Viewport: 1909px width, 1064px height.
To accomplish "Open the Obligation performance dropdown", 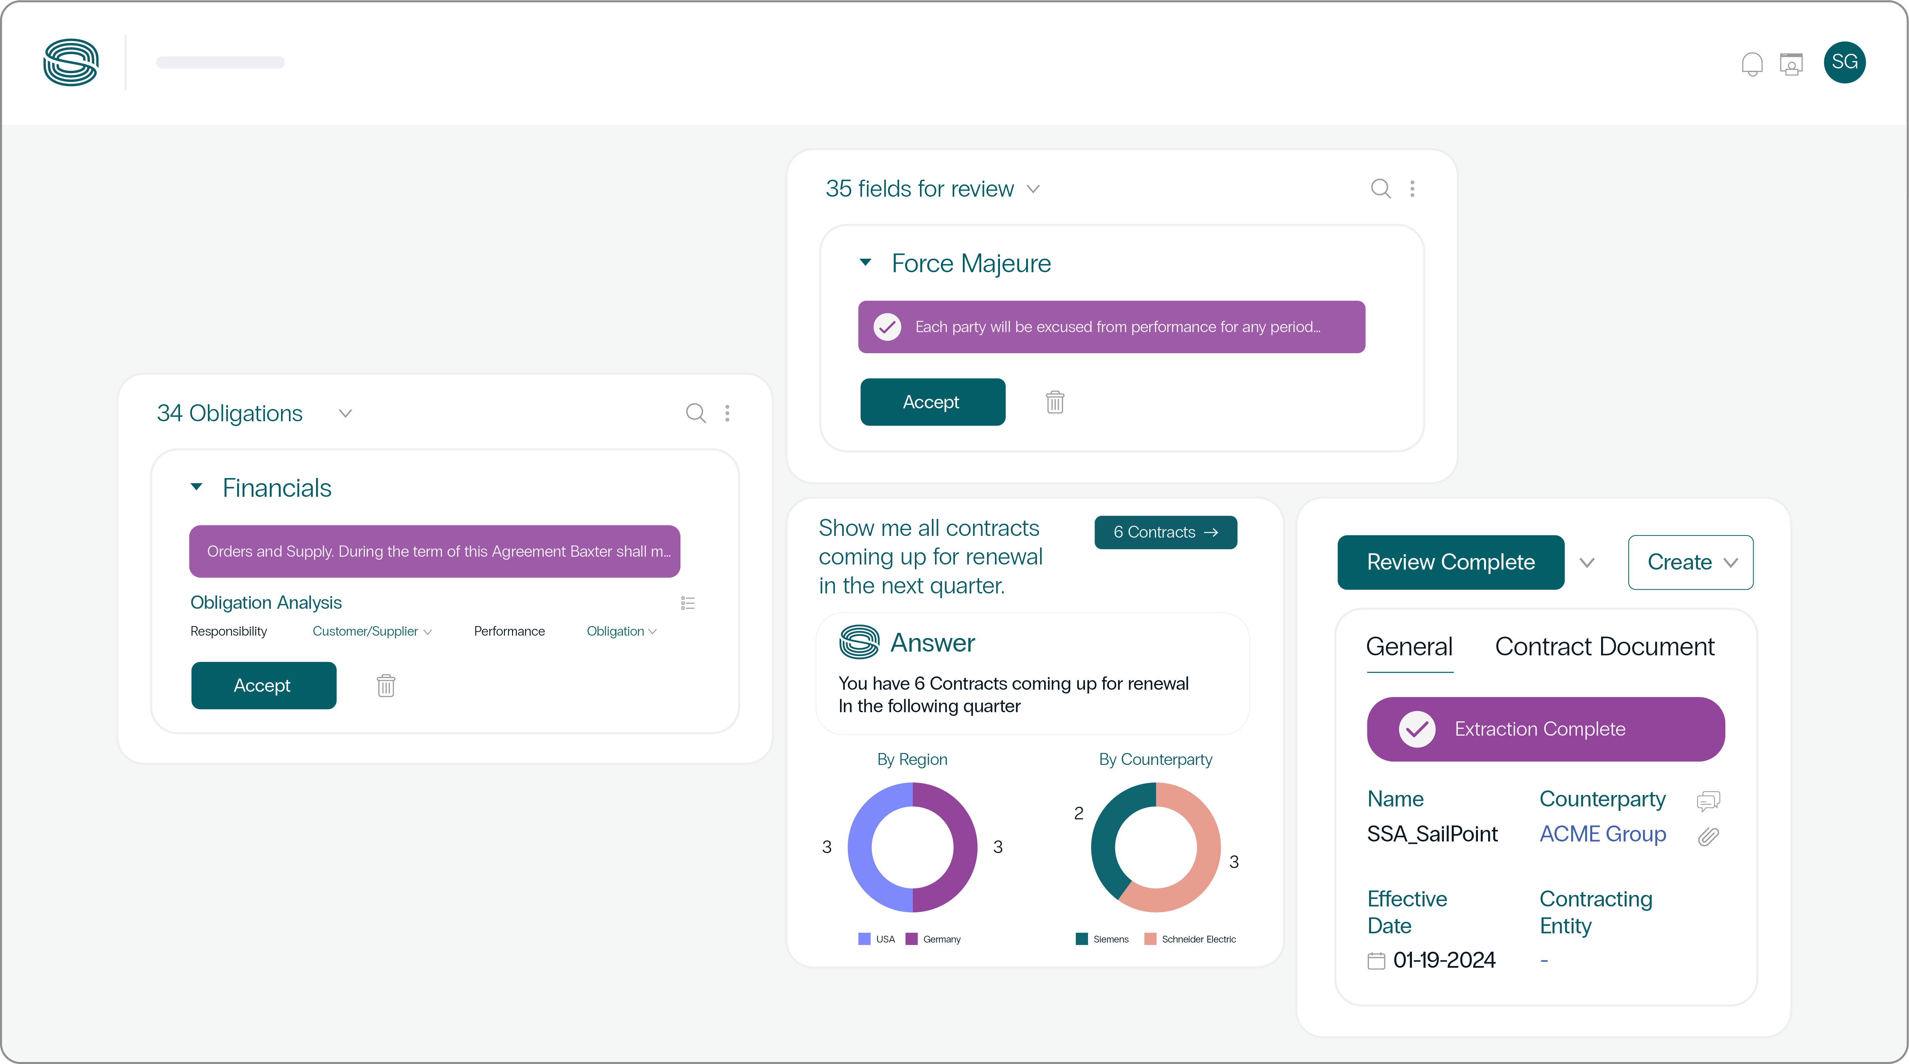I will (622, 631).
